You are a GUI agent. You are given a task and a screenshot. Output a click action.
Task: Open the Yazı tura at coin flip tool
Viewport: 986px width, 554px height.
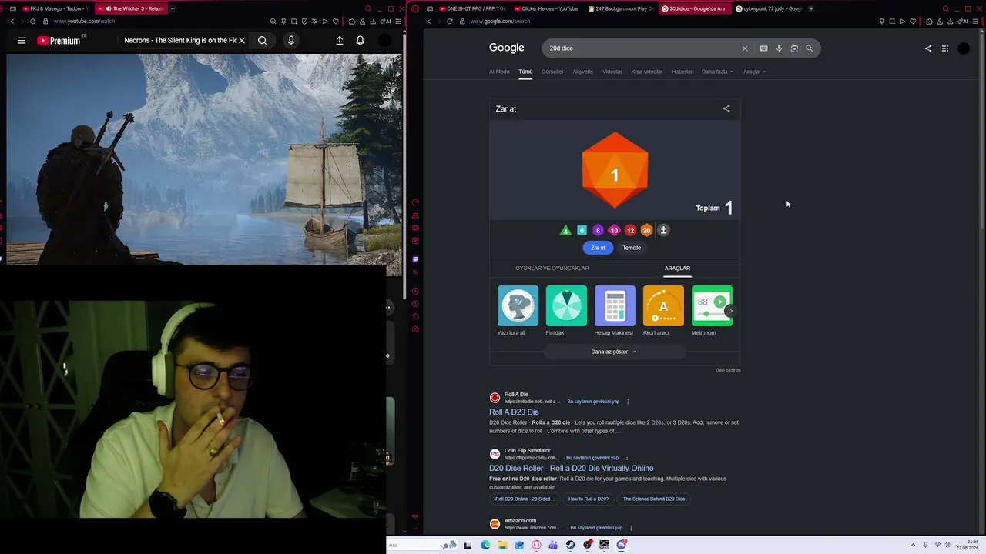(518, 311)
